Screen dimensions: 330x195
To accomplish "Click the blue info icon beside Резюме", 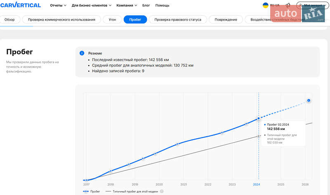I will tap(82, 53).
